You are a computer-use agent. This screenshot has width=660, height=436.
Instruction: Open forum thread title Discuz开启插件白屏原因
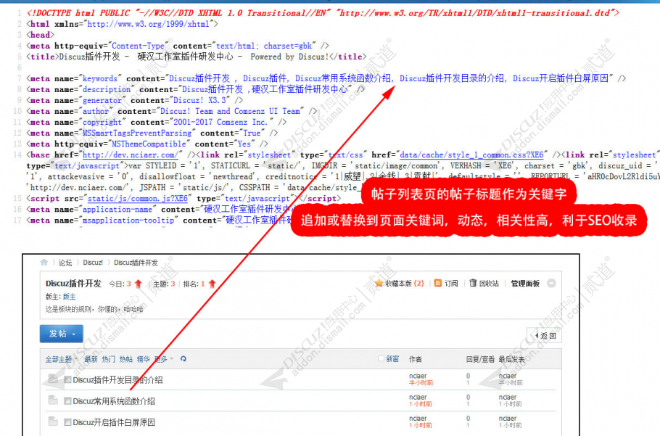coord(114,422)
